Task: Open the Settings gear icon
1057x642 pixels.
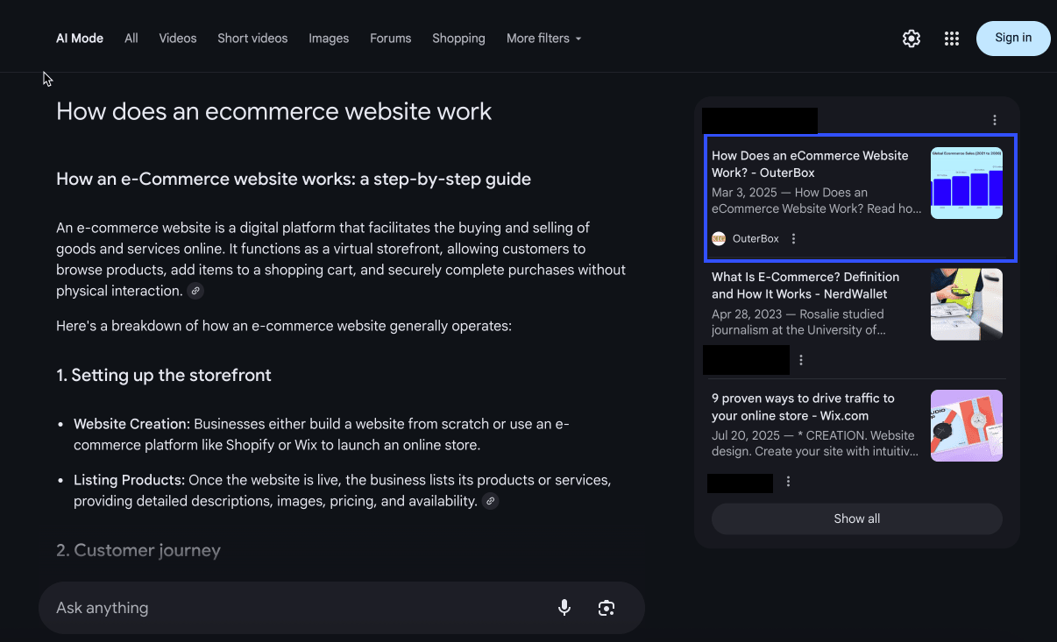Action: click(912, 39)
